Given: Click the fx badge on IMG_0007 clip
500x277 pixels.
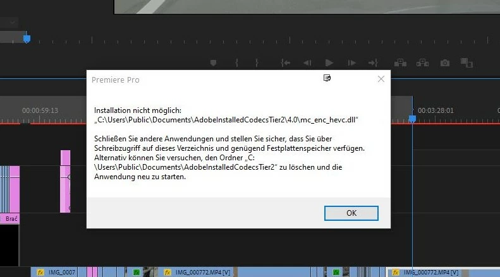Looking at the screenshot, I should [x=40, y=273].
